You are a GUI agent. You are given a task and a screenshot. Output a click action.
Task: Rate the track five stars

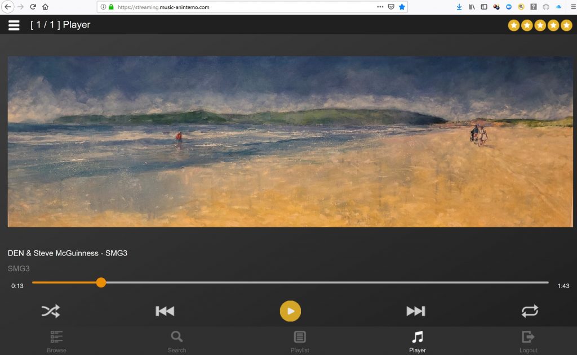[567, 25]
